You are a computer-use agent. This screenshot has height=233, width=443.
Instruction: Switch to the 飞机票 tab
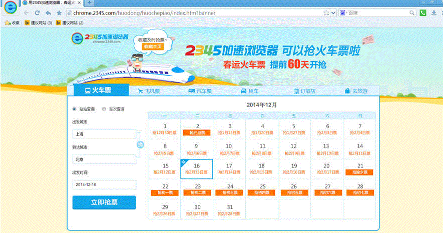pos(149,91)
